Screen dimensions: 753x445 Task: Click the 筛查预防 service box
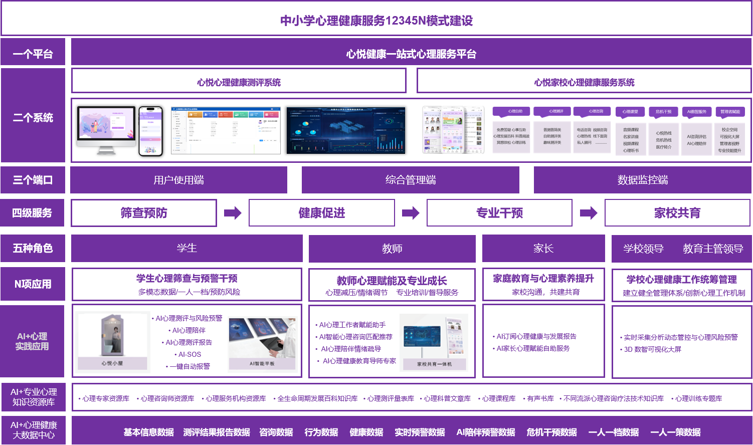point(144,213)
